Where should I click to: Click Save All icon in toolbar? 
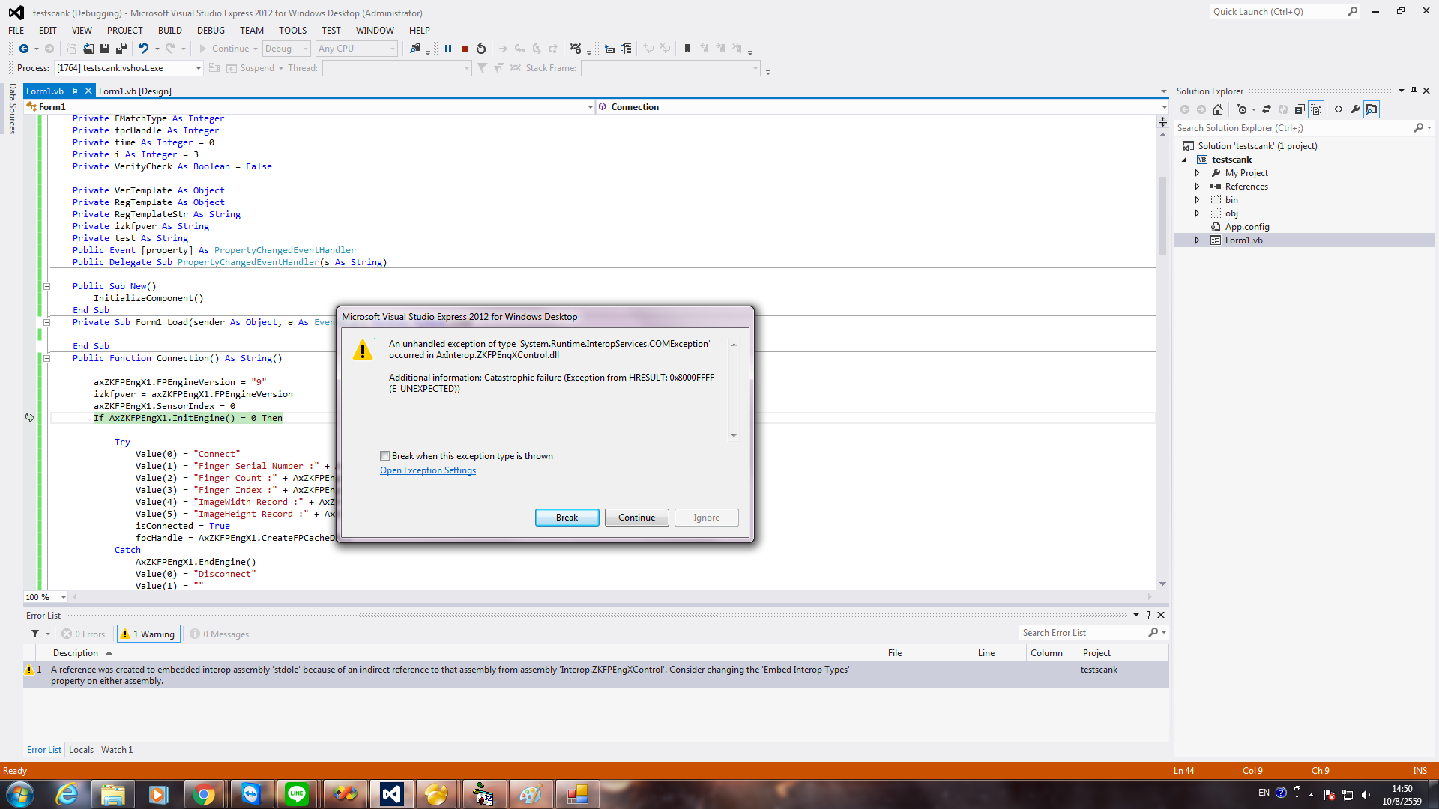coord(121,49)
